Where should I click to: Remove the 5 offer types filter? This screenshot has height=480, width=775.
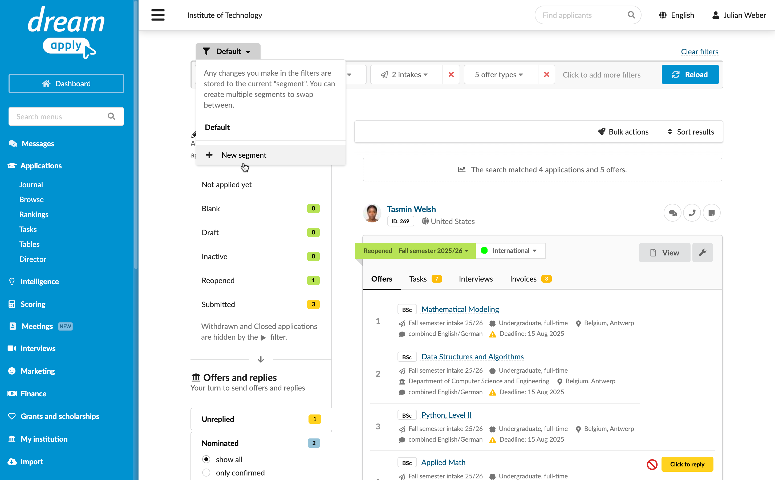pos(546,75)
